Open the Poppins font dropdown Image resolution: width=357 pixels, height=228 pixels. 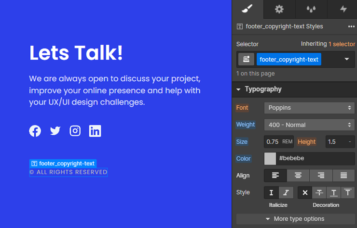(x=309, y=108)
